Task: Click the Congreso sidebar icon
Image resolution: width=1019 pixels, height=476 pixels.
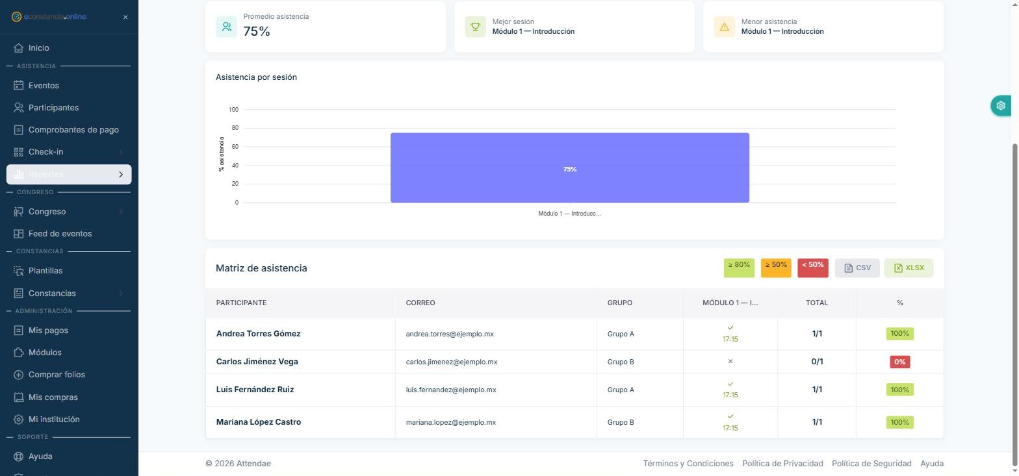Action: point(18,212)
